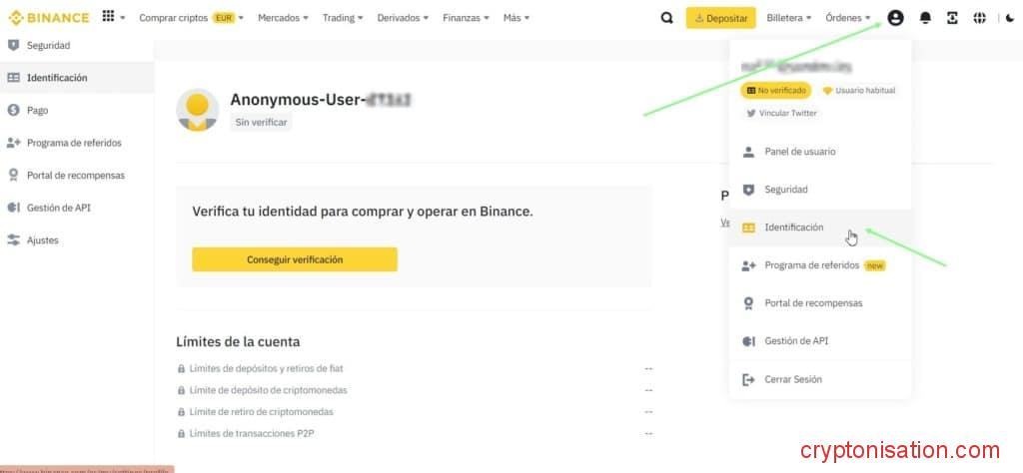Image resolution: width=1023 pixels, height=473 pixels.
Task: Click the Conseguir verificación button
Action: (295, 259)
